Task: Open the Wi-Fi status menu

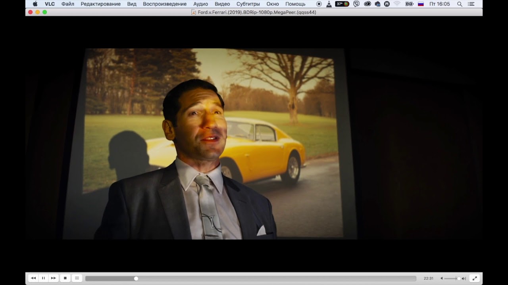Action: 397,4
